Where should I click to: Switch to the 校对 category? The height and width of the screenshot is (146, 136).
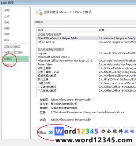point(7,22)
